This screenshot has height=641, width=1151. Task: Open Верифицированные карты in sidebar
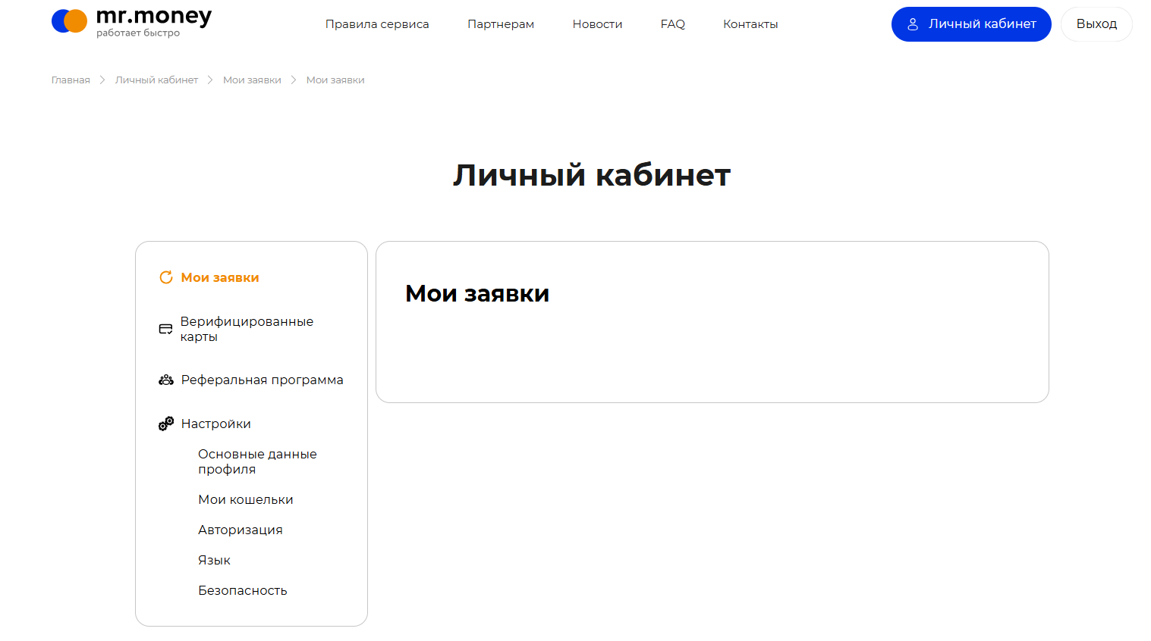click(x=247, y=329)
